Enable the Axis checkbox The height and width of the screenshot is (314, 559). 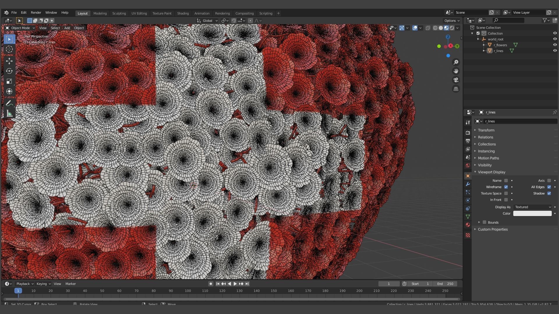click(x=549, y=181)
